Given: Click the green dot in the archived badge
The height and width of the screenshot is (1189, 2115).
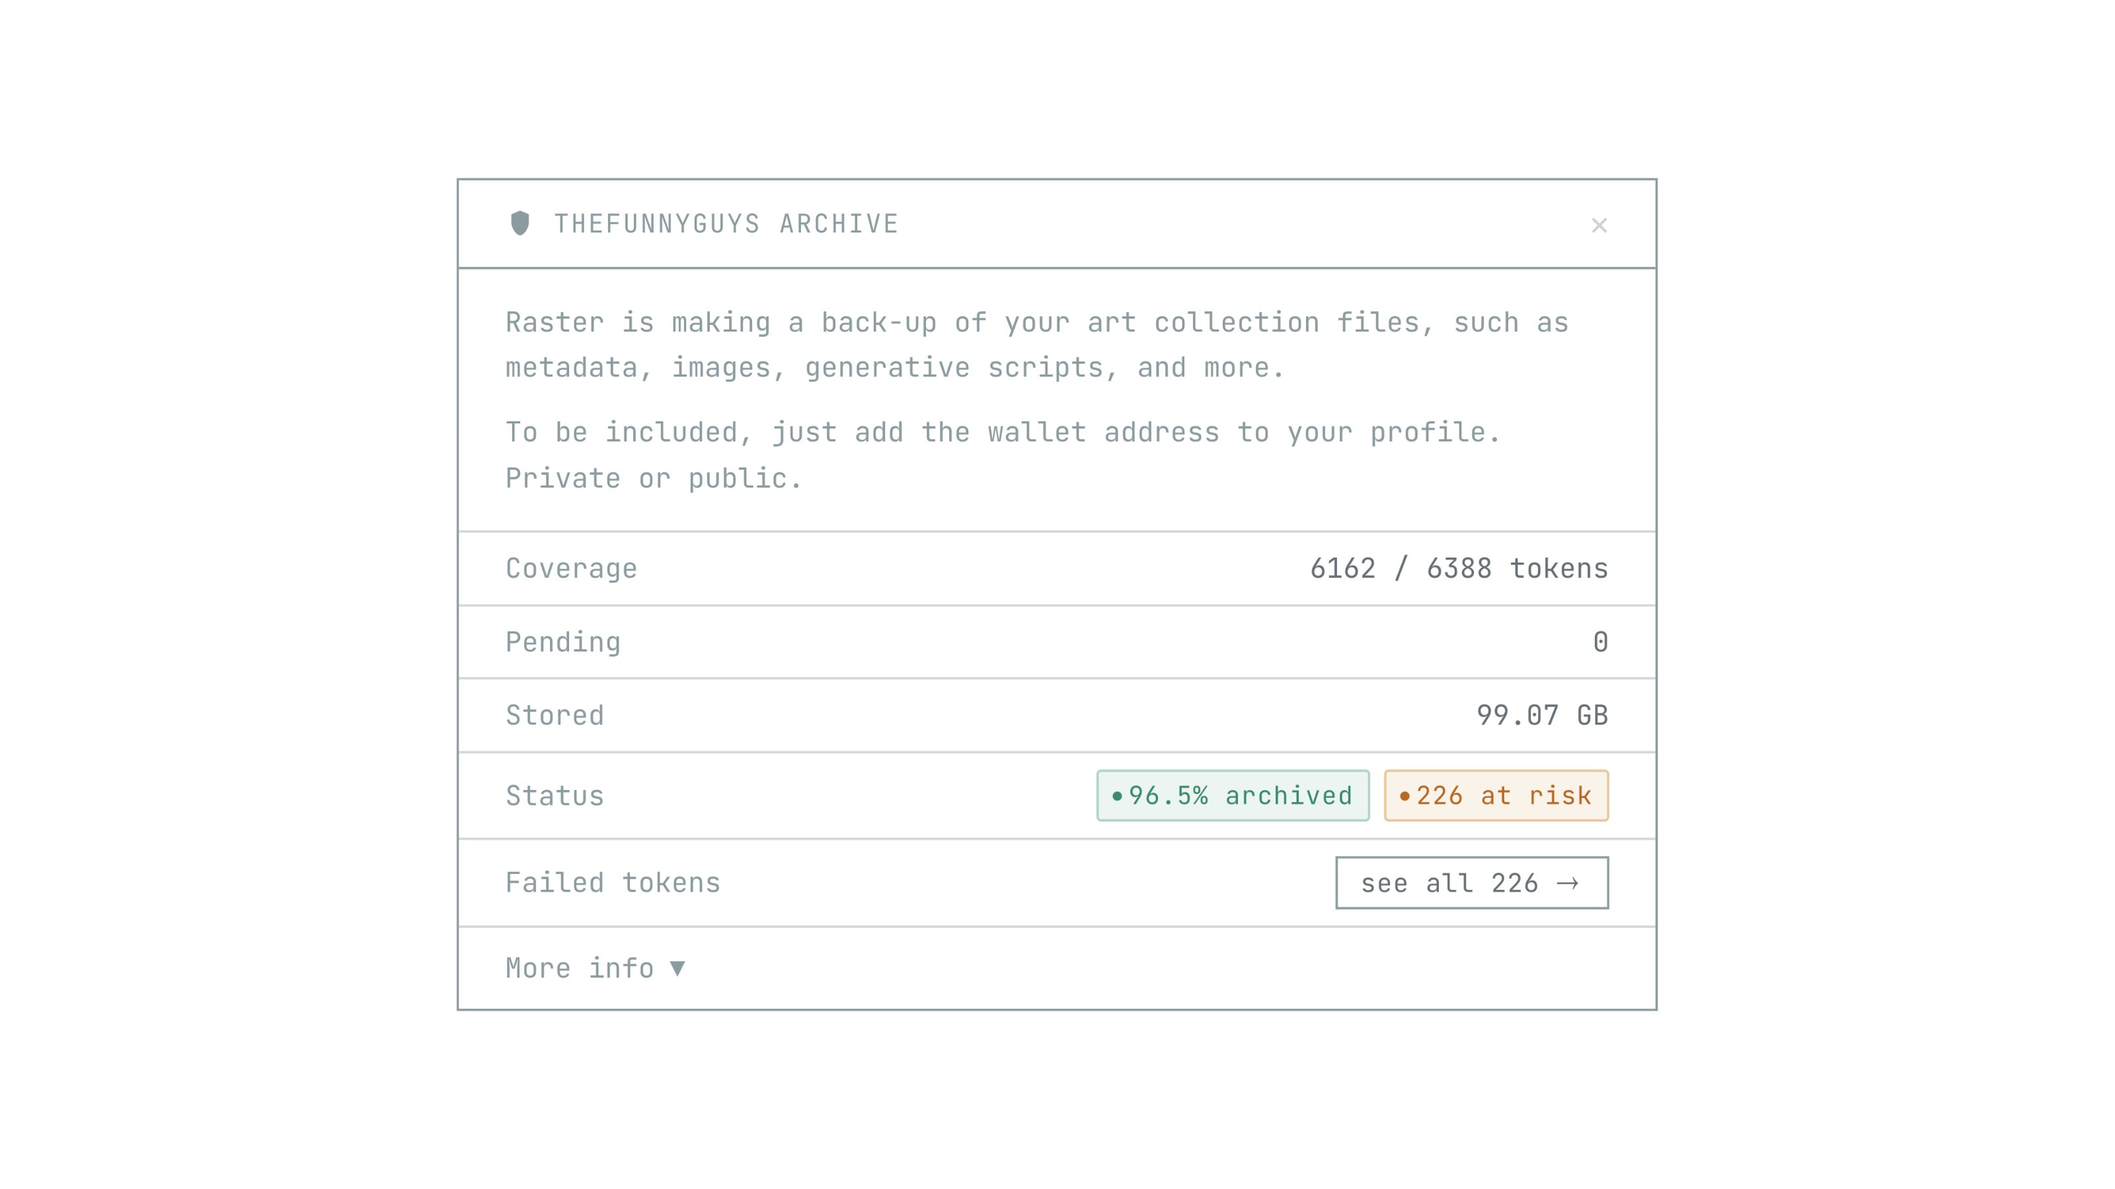Looking at the screenshot, I should 1116,796.
